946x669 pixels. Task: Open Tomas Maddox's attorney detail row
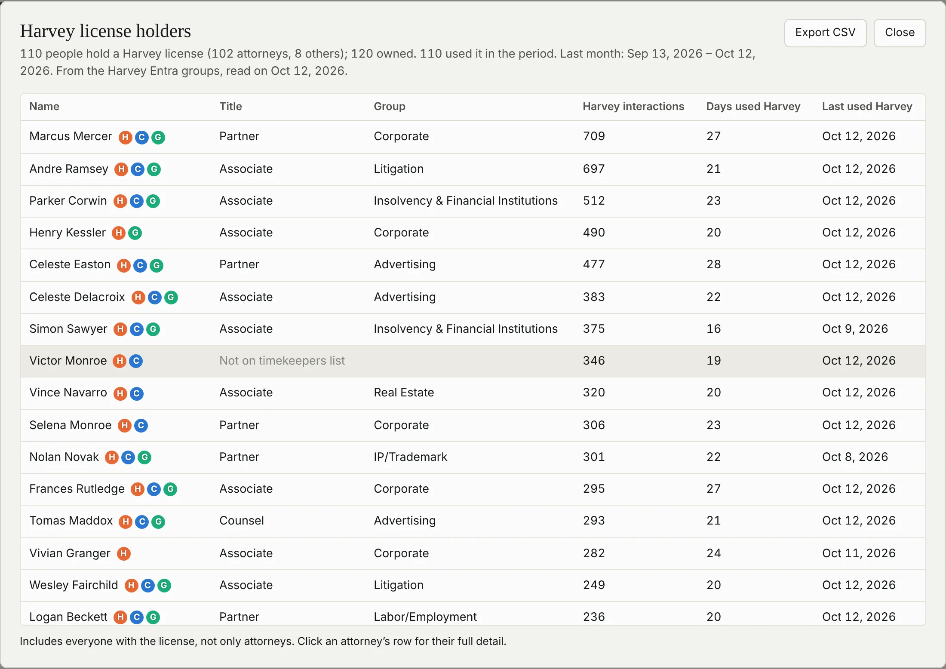473,521
